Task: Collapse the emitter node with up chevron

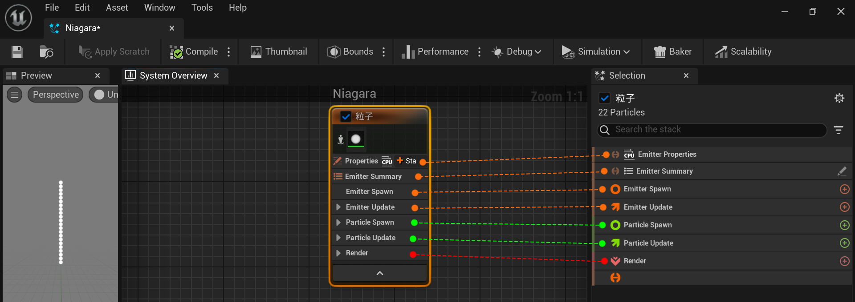Action: click(x=380, y=273)
